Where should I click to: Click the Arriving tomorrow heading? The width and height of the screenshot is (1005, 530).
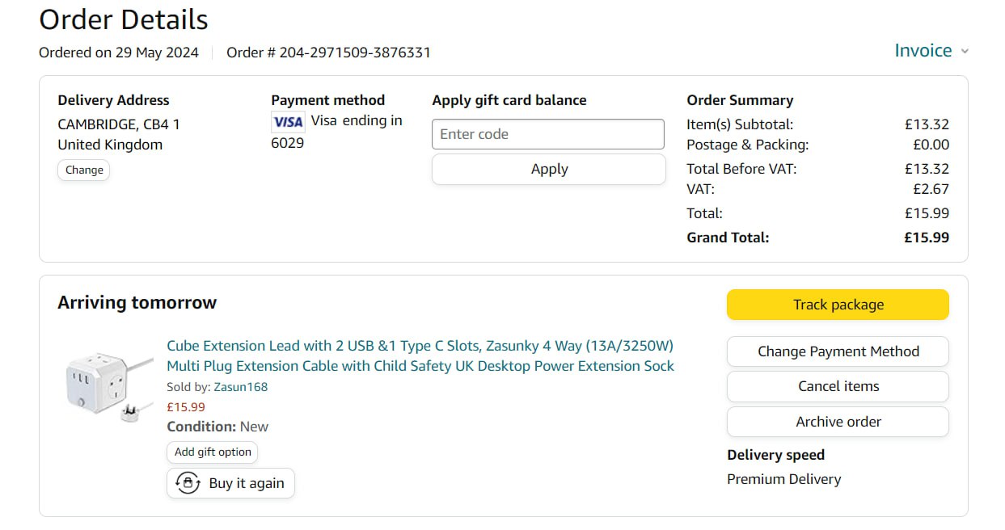pyautogui.click(x=137, y=303)
